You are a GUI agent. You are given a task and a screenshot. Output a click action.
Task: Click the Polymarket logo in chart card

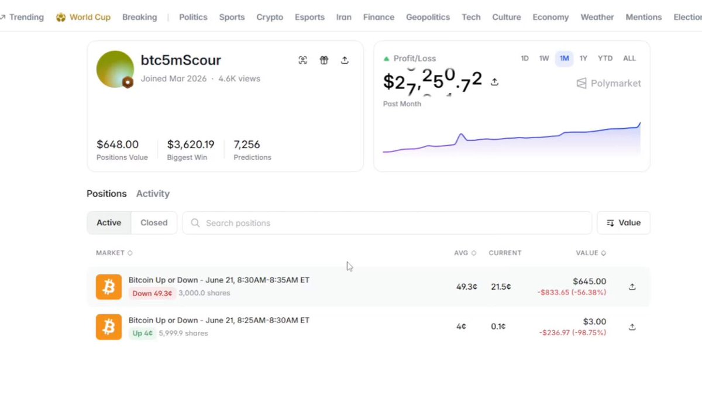[608, 83]
